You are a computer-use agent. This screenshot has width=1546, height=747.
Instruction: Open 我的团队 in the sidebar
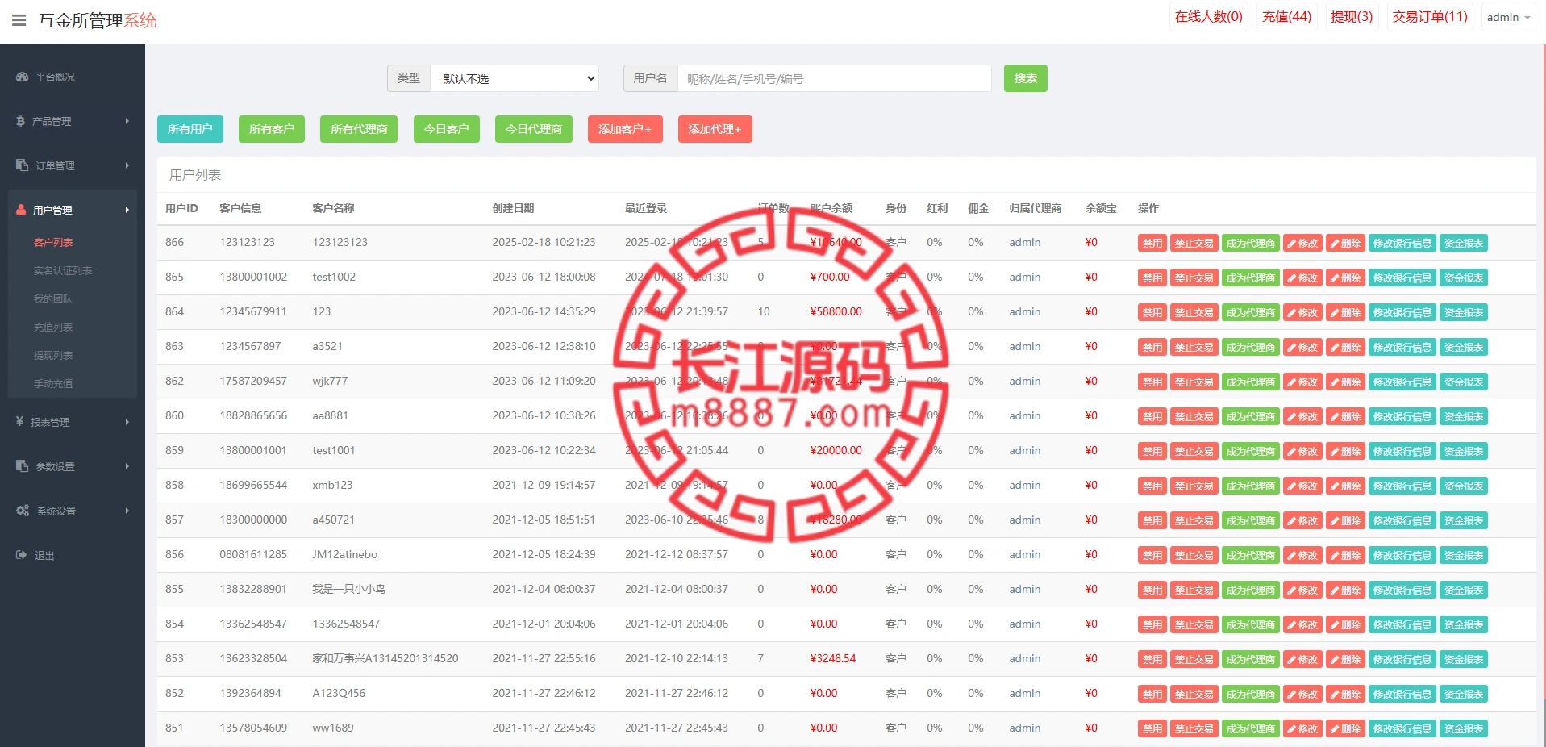click(53, 298)
